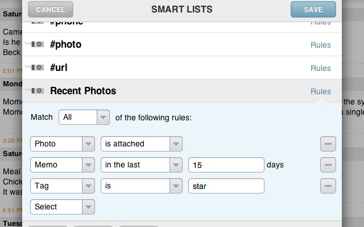Click the smart list icon beside Recent Photos
Screen dimensions: 364x227
click(38, 91)
